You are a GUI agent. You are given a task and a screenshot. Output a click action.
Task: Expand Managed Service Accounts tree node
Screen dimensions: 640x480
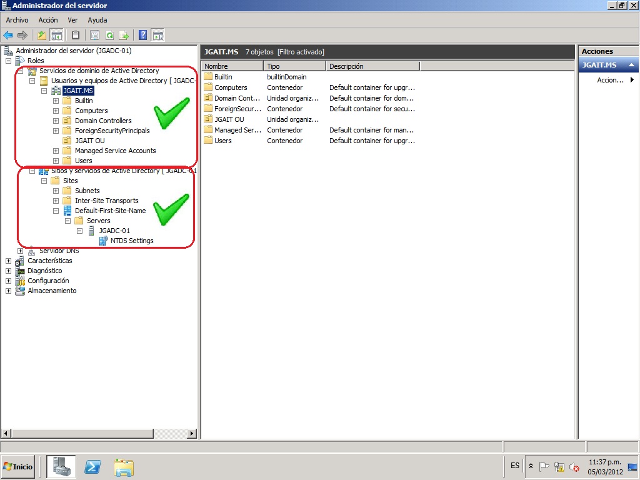tap(56, 151)
